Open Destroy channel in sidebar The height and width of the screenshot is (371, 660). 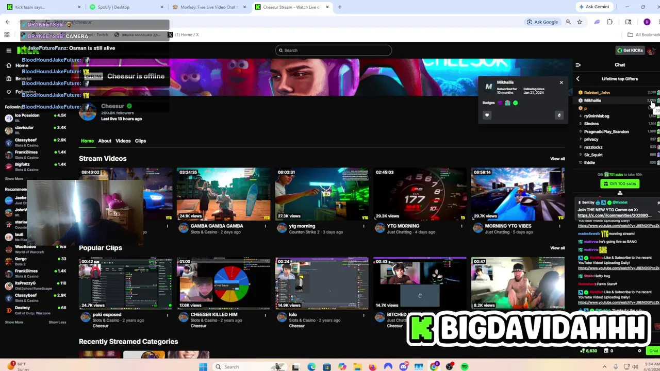[x=35, y=310]
